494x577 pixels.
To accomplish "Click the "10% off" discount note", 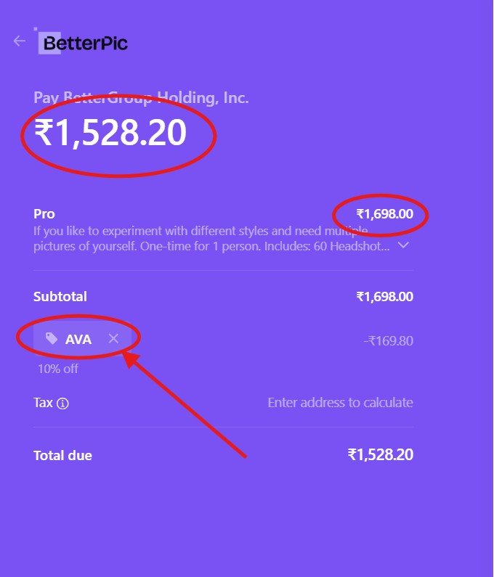I will (x=58, y=369).
